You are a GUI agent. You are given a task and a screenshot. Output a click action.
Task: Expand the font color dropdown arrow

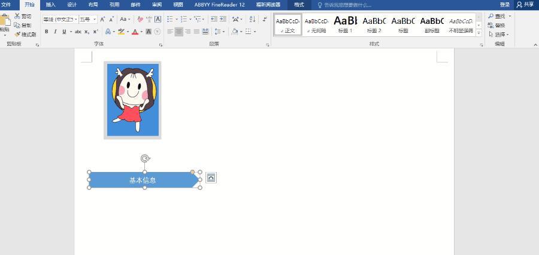pyautogui.click(x=141, y=32)
